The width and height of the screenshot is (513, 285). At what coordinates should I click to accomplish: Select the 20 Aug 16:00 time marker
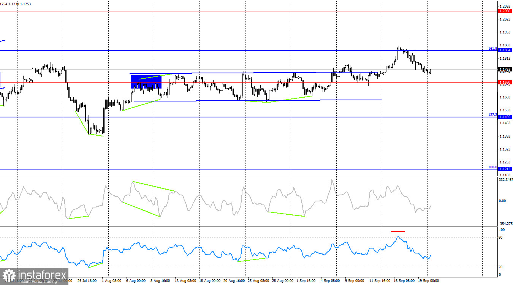[233, 281]
